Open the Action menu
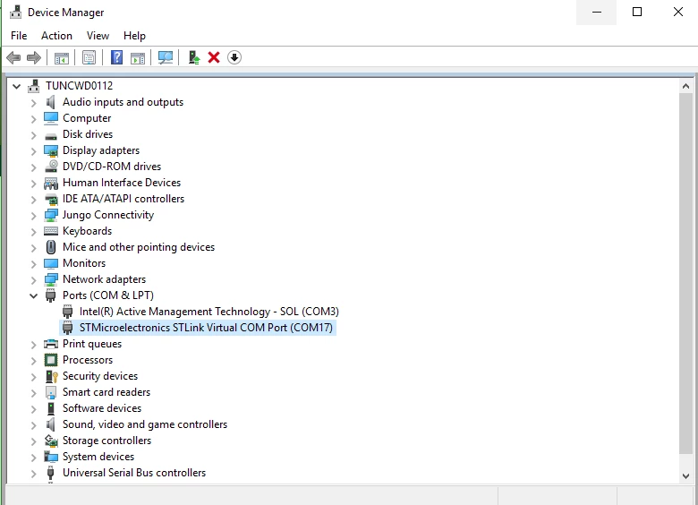The width and height of the screenshot is (698, 505). pos(56,36)
